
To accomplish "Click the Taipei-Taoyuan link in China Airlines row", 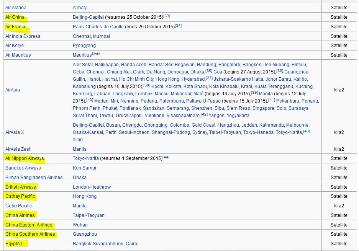I will click(x=89, y=215).
